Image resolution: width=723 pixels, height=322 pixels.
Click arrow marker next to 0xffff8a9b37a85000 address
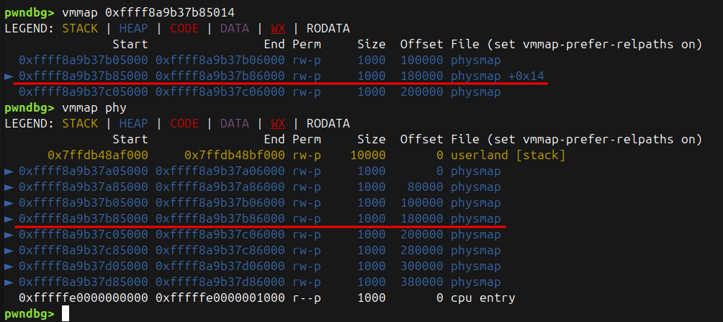(9, 187)
